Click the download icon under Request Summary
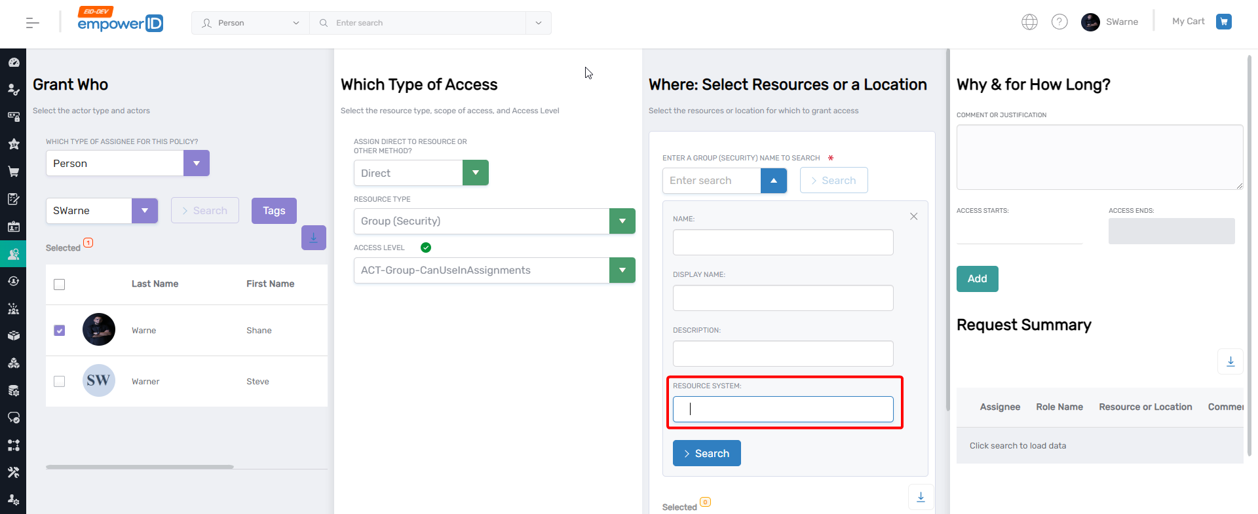Viewport: 1258px width, 514px height. point(1230,361)
